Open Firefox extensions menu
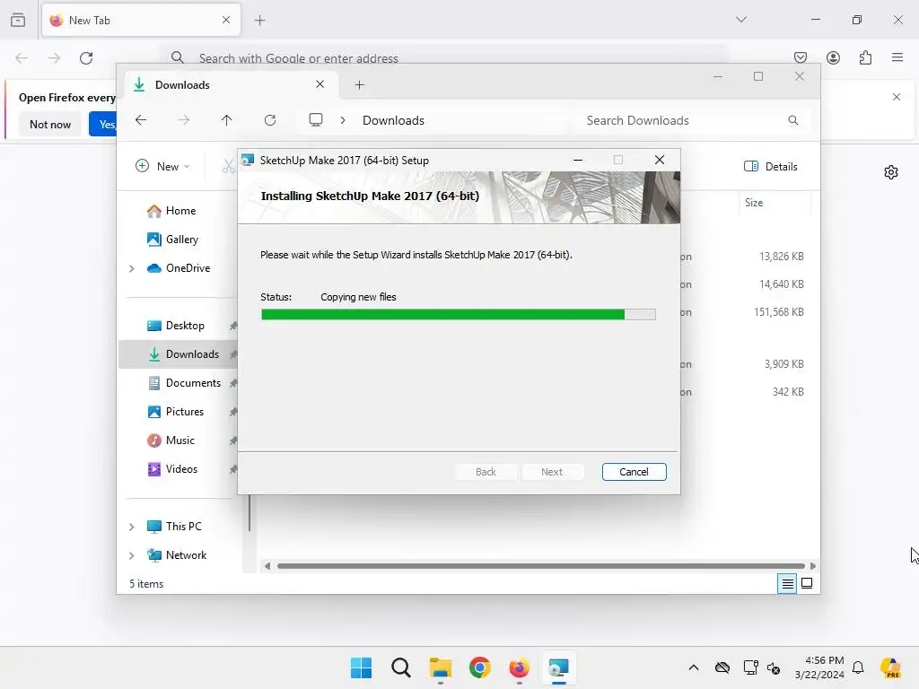The width and height of the screenshot is (919, 689). (865, 57)
